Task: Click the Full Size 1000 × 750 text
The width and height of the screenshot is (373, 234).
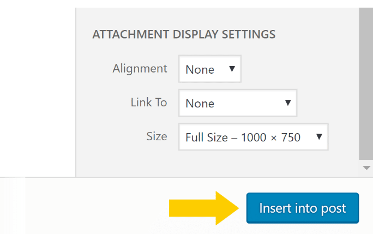Action: click(243, 137)
